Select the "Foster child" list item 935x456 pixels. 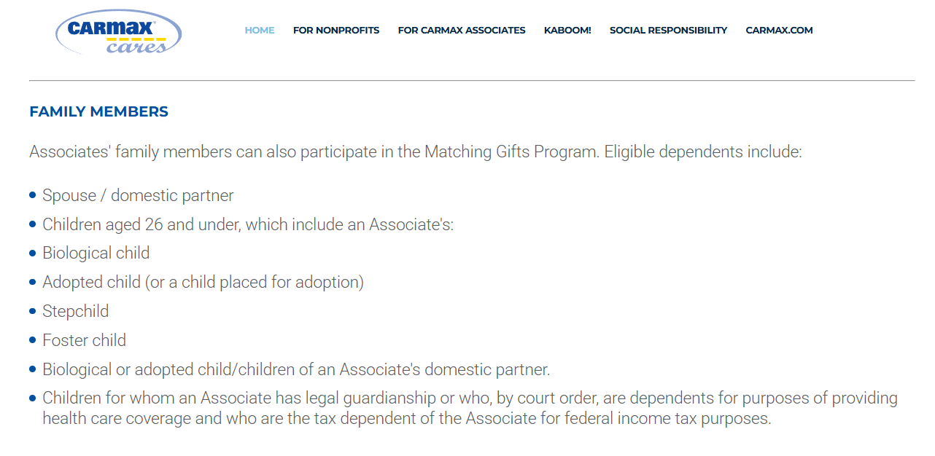pyautogui.click(x=84, y=340)
